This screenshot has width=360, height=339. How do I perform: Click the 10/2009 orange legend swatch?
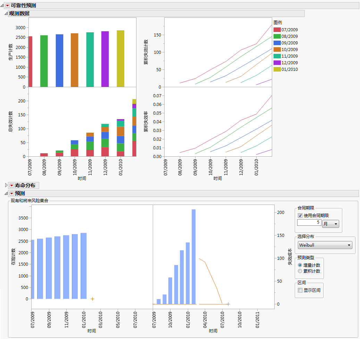pos(277,49)
